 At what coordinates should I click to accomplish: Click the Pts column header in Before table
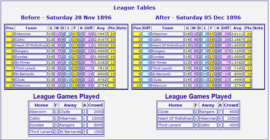click(112, 28)
